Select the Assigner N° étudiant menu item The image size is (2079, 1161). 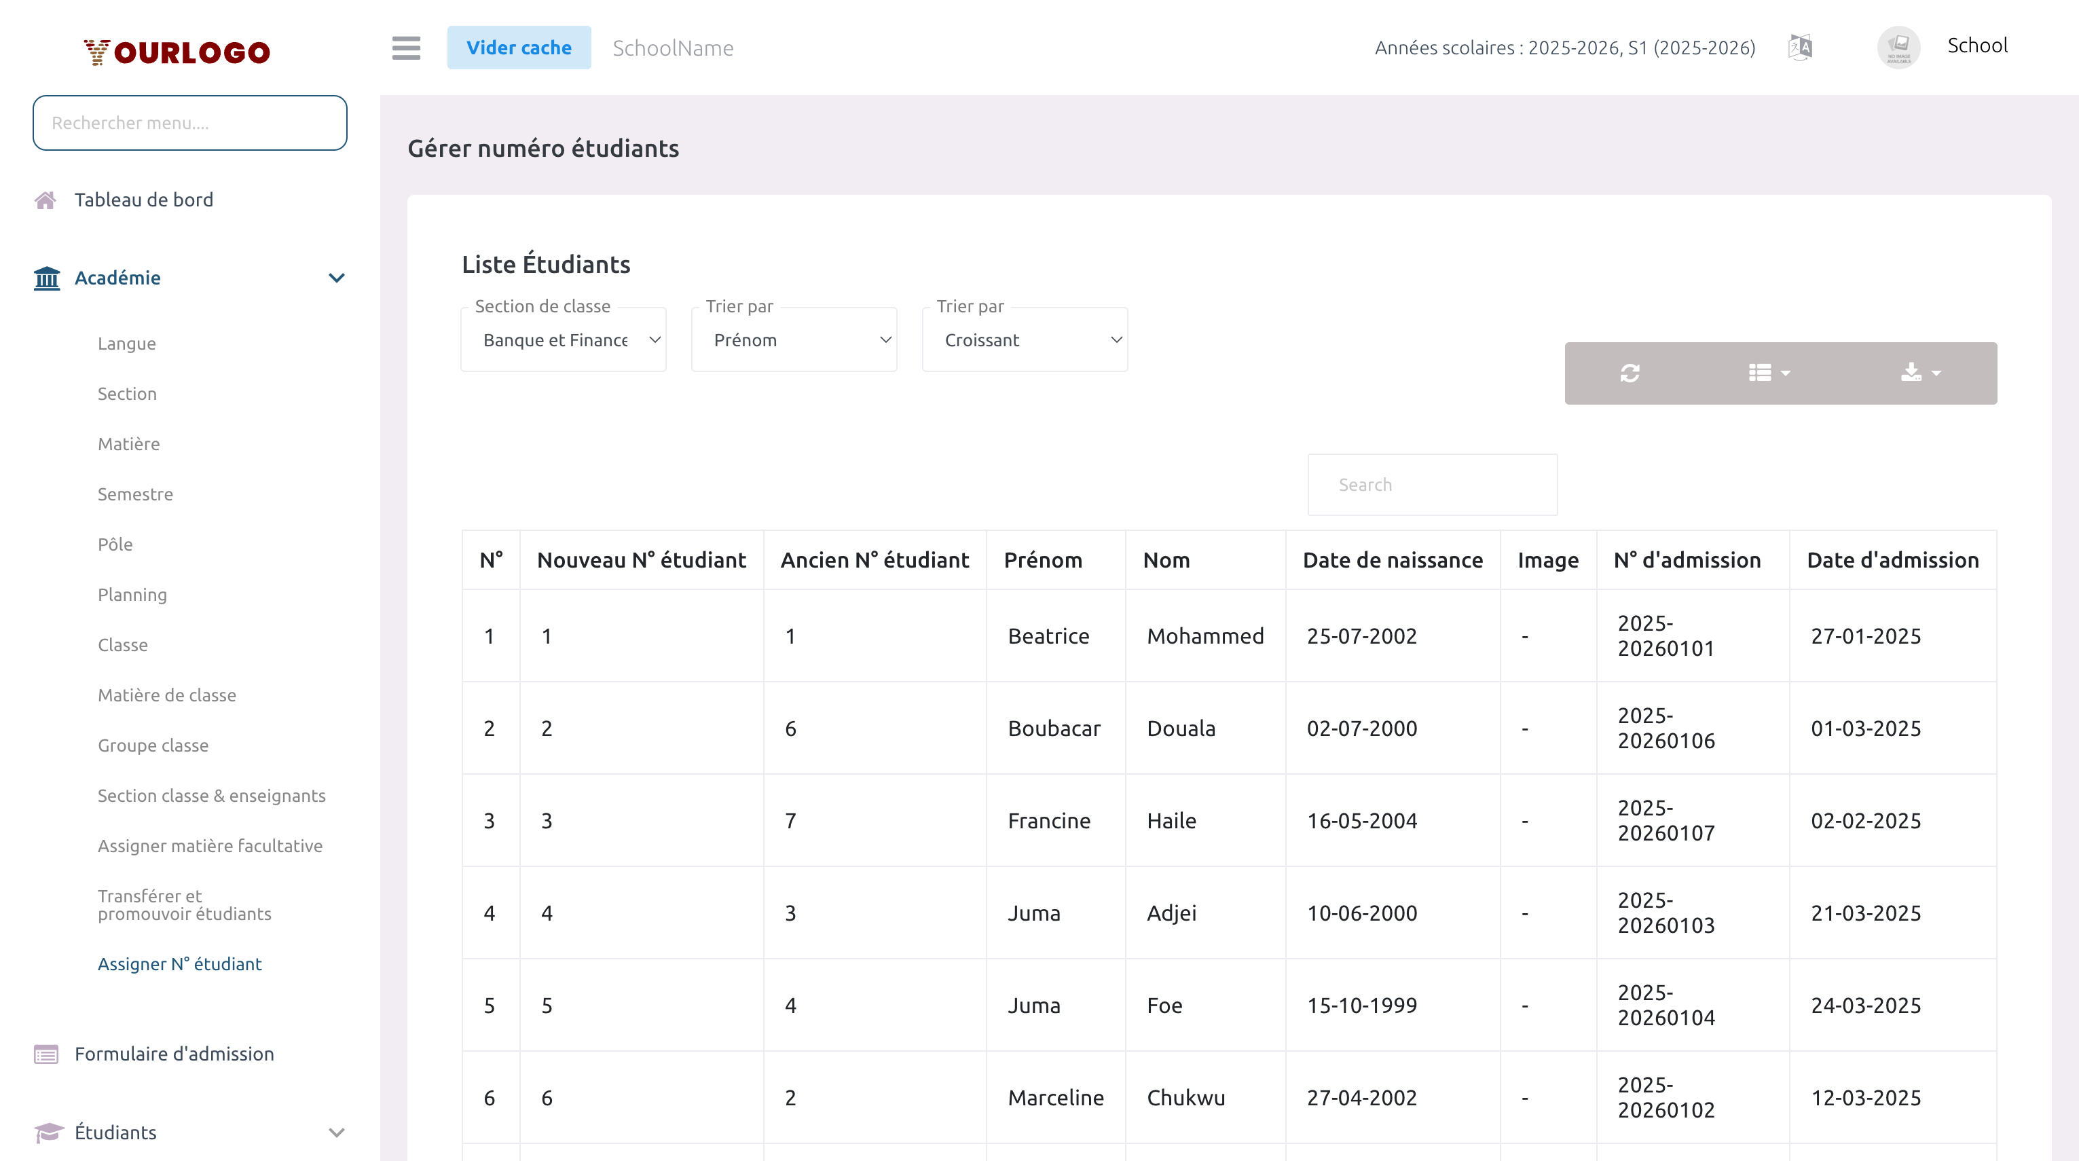coord(179,963)
